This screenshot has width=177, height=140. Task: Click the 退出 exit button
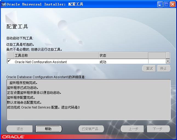point(20,129)
